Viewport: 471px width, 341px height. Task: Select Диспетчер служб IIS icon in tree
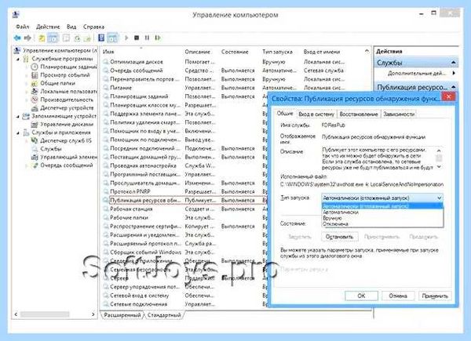pos(35,140)
